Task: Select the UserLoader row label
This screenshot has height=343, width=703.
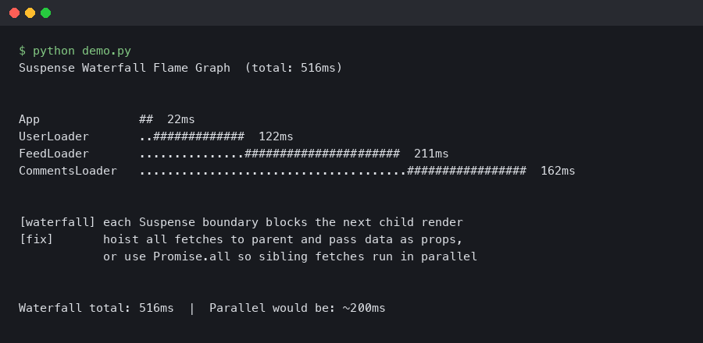Action: click(54, 136)
